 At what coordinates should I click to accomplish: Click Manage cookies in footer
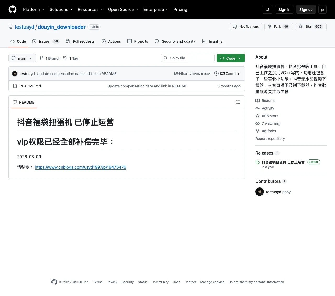pyautogui.click(x=212, y=282)
